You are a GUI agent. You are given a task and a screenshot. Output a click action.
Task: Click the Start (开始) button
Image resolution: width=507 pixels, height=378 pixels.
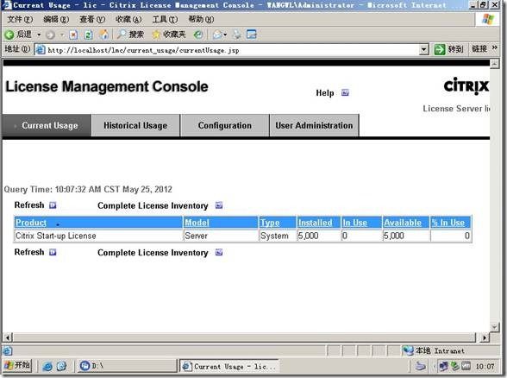pyautogui.click(x=17, y=366)
